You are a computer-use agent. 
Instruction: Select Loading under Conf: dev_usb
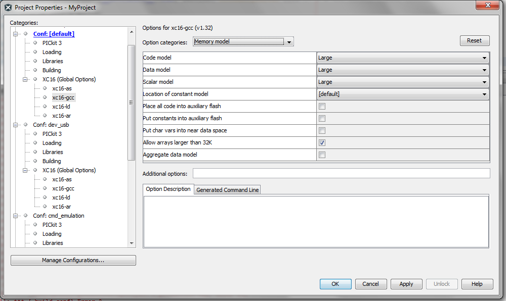(x=52, y=143)
